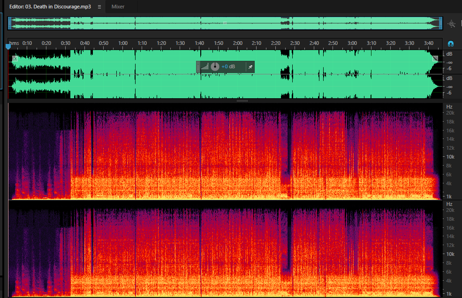Click 4k on the lower spectrogram scale

tap(449, 281)
